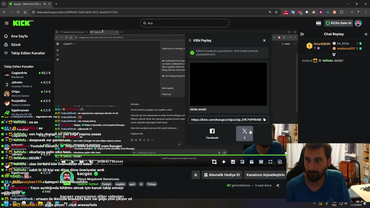Screen dimensions: 370x208
Task: Pop out chat with Chat Replay right icon
Action: (366, 34)
